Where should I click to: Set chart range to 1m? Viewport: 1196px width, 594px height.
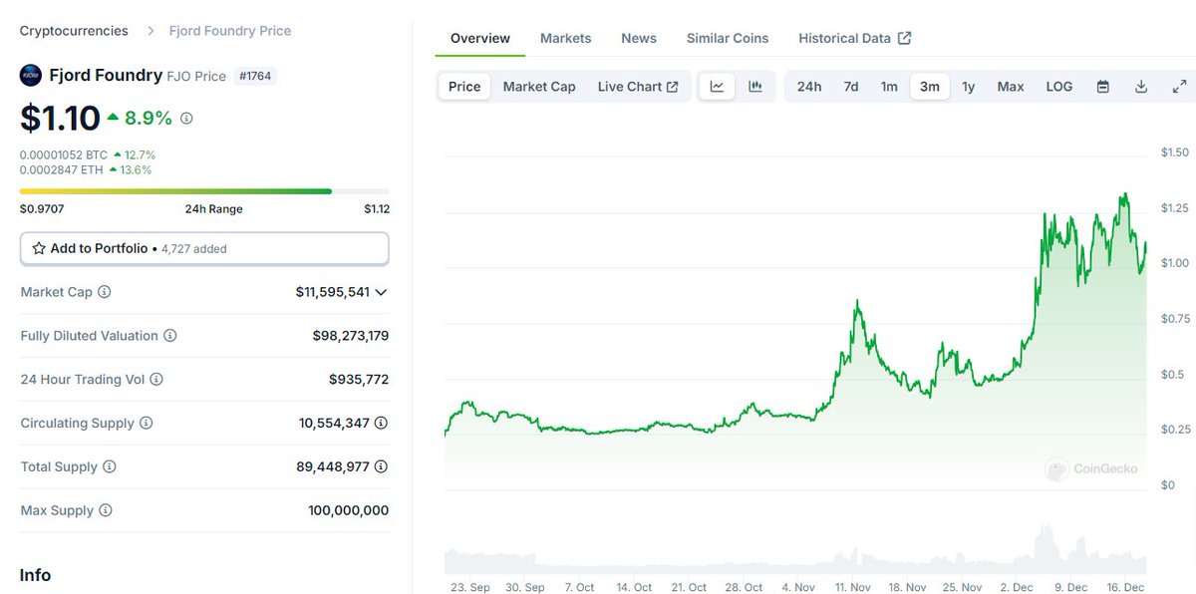point(889,87)
